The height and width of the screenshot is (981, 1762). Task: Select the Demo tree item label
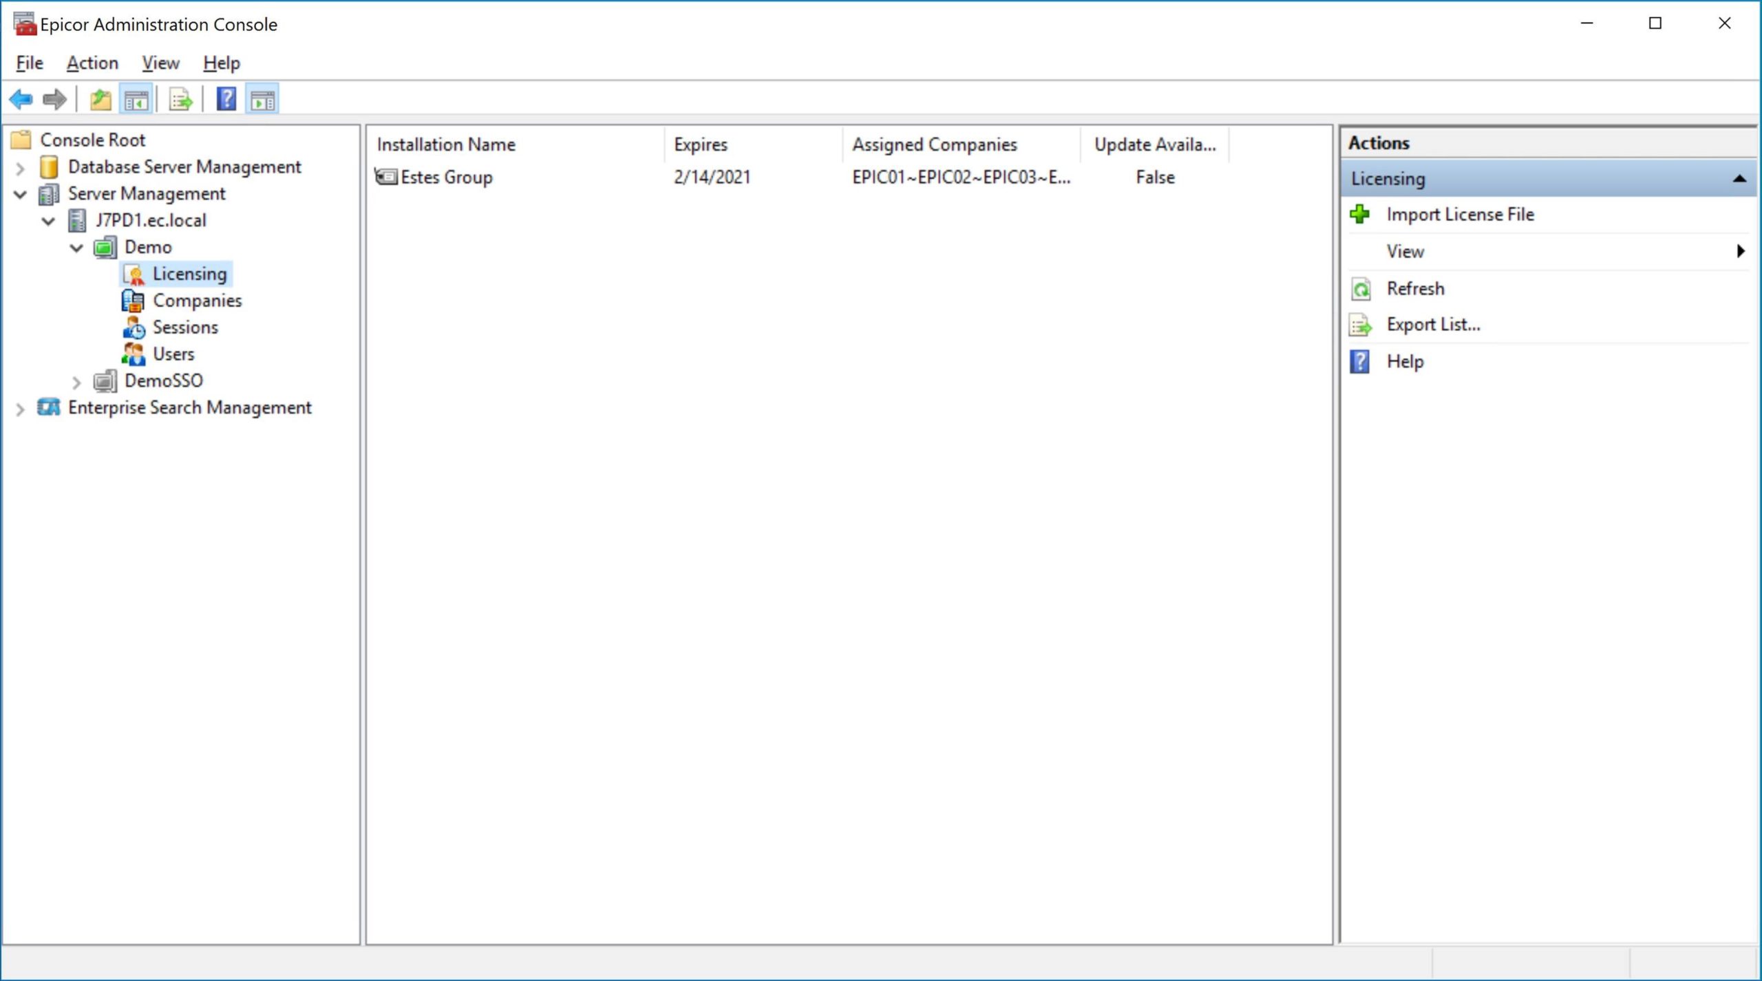(x=148, y=247)
